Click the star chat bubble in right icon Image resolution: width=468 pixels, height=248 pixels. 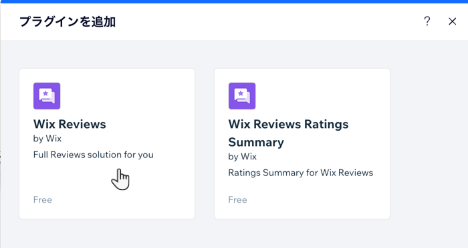242,96
